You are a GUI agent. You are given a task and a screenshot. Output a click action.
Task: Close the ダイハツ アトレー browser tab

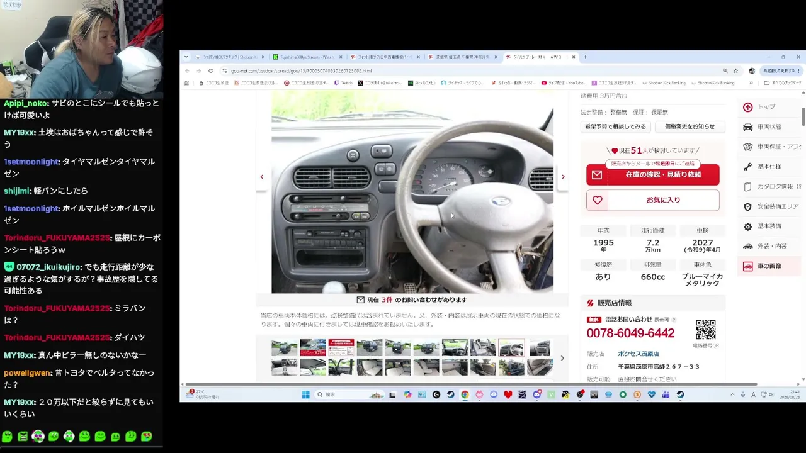coord(573,57)
